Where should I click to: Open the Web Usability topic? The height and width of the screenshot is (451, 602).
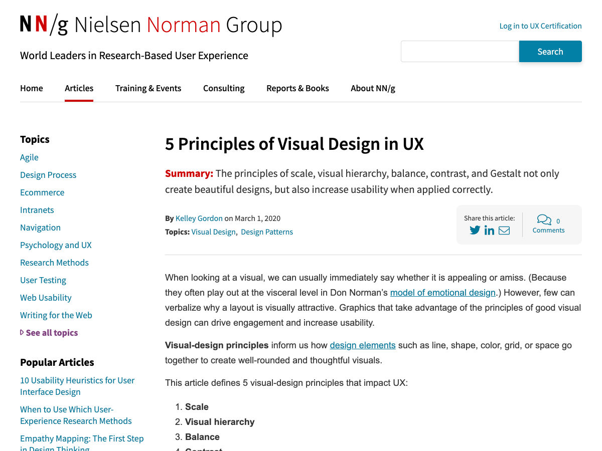point(46,298)
